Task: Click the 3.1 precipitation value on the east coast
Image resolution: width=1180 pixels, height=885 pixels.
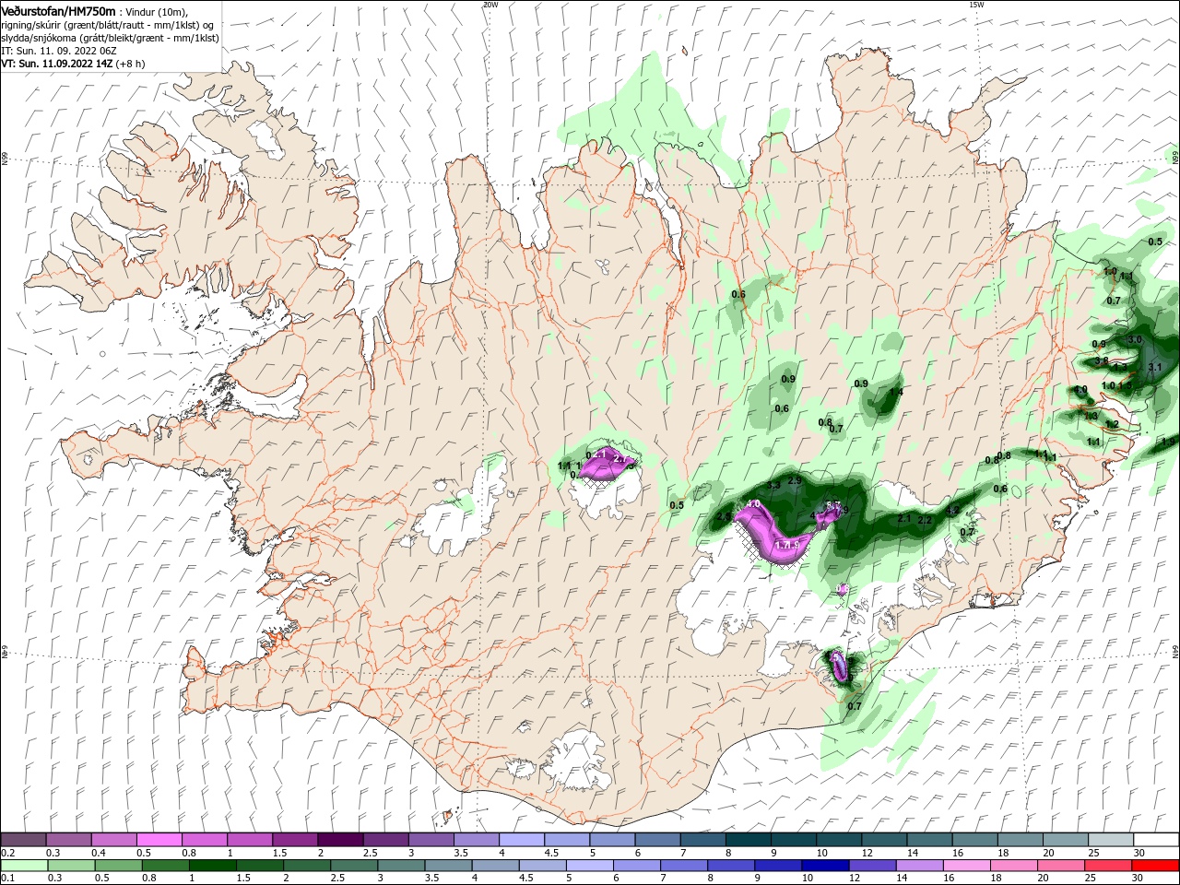Action: pos(1155,367)
